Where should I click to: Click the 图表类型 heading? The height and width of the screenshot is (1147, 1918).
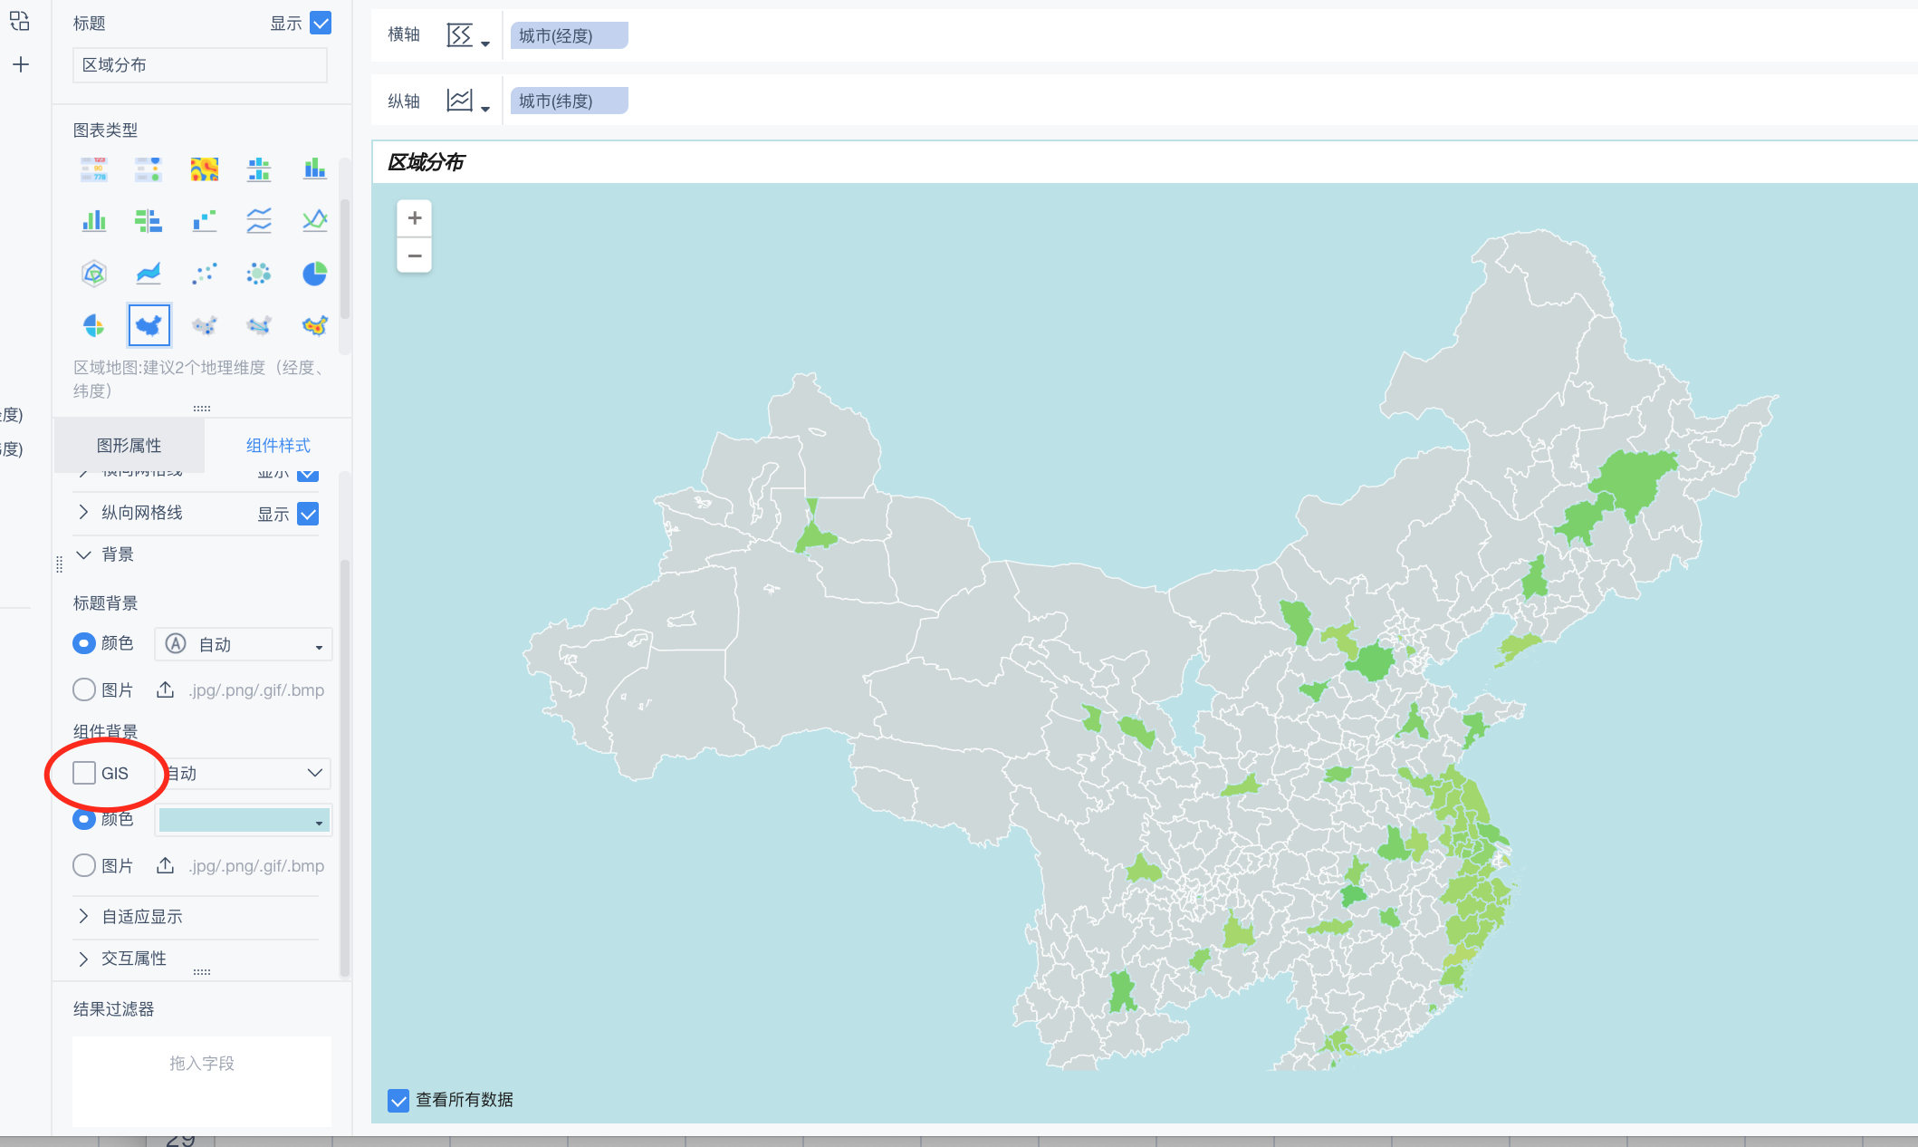106,130
